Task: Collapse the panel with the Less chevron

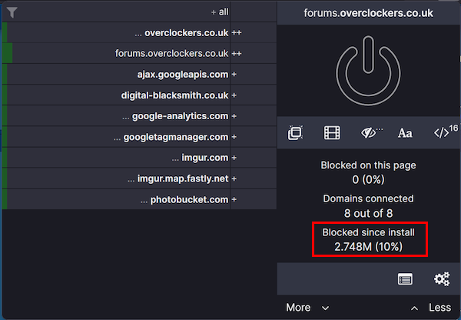Action: click(x=431, y=308)
